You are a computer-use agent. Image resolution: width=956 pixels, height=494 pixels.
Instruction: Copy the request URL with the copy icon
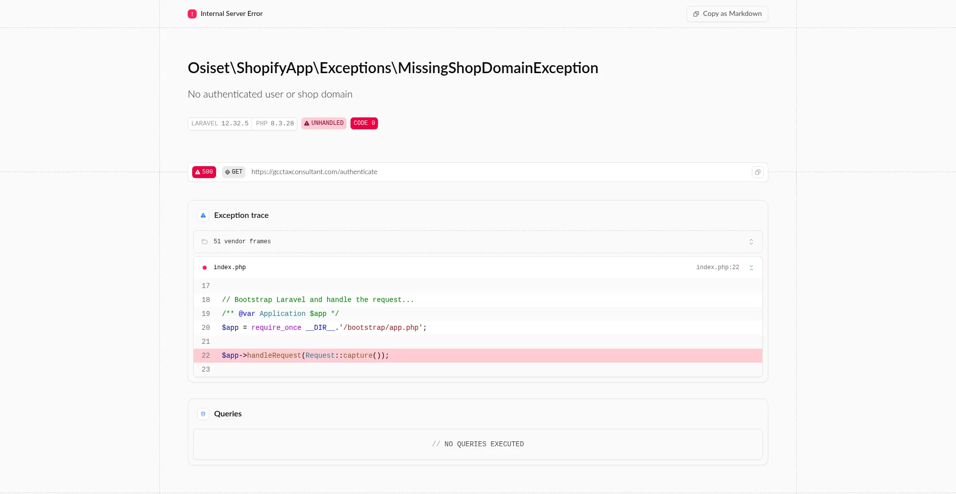click(x=757, y=172)
